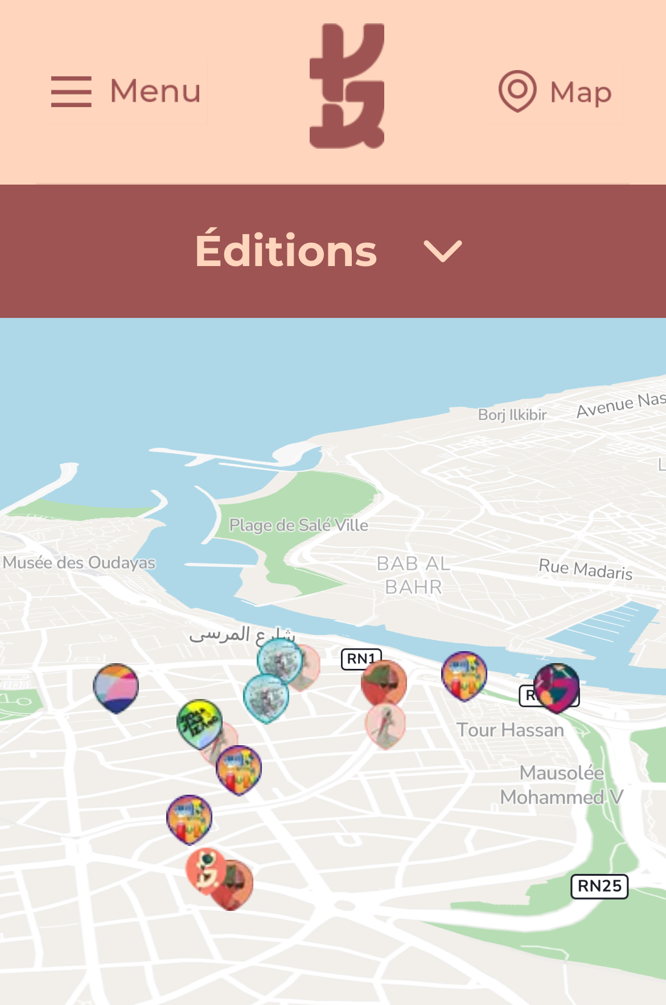Click the RN25 road badge
The width and height of the screenshot is (666, 1005).
point(599,886)
